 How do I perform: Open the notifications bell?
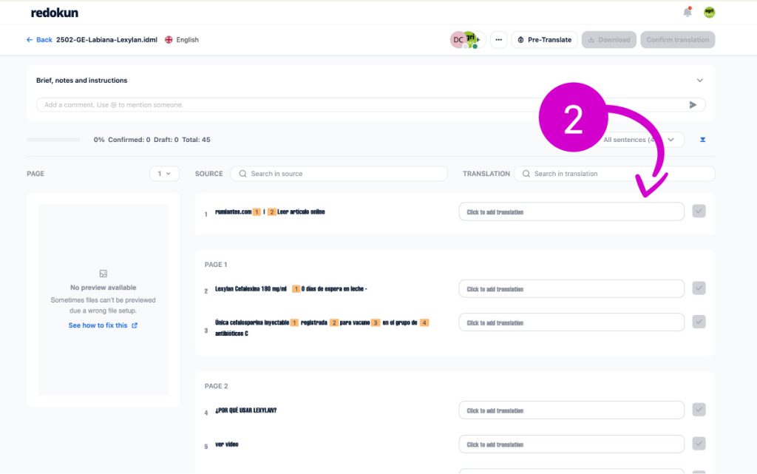click(688, 13)
